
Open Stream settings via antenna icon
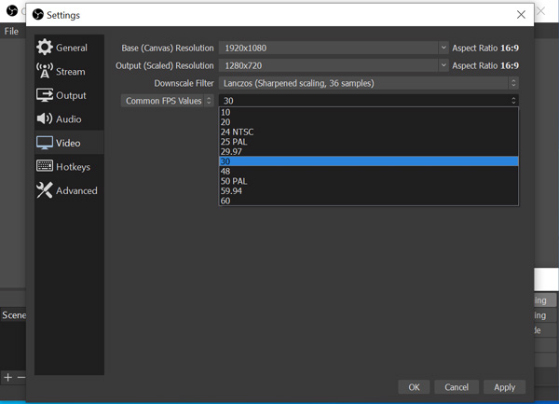(45, 71)
